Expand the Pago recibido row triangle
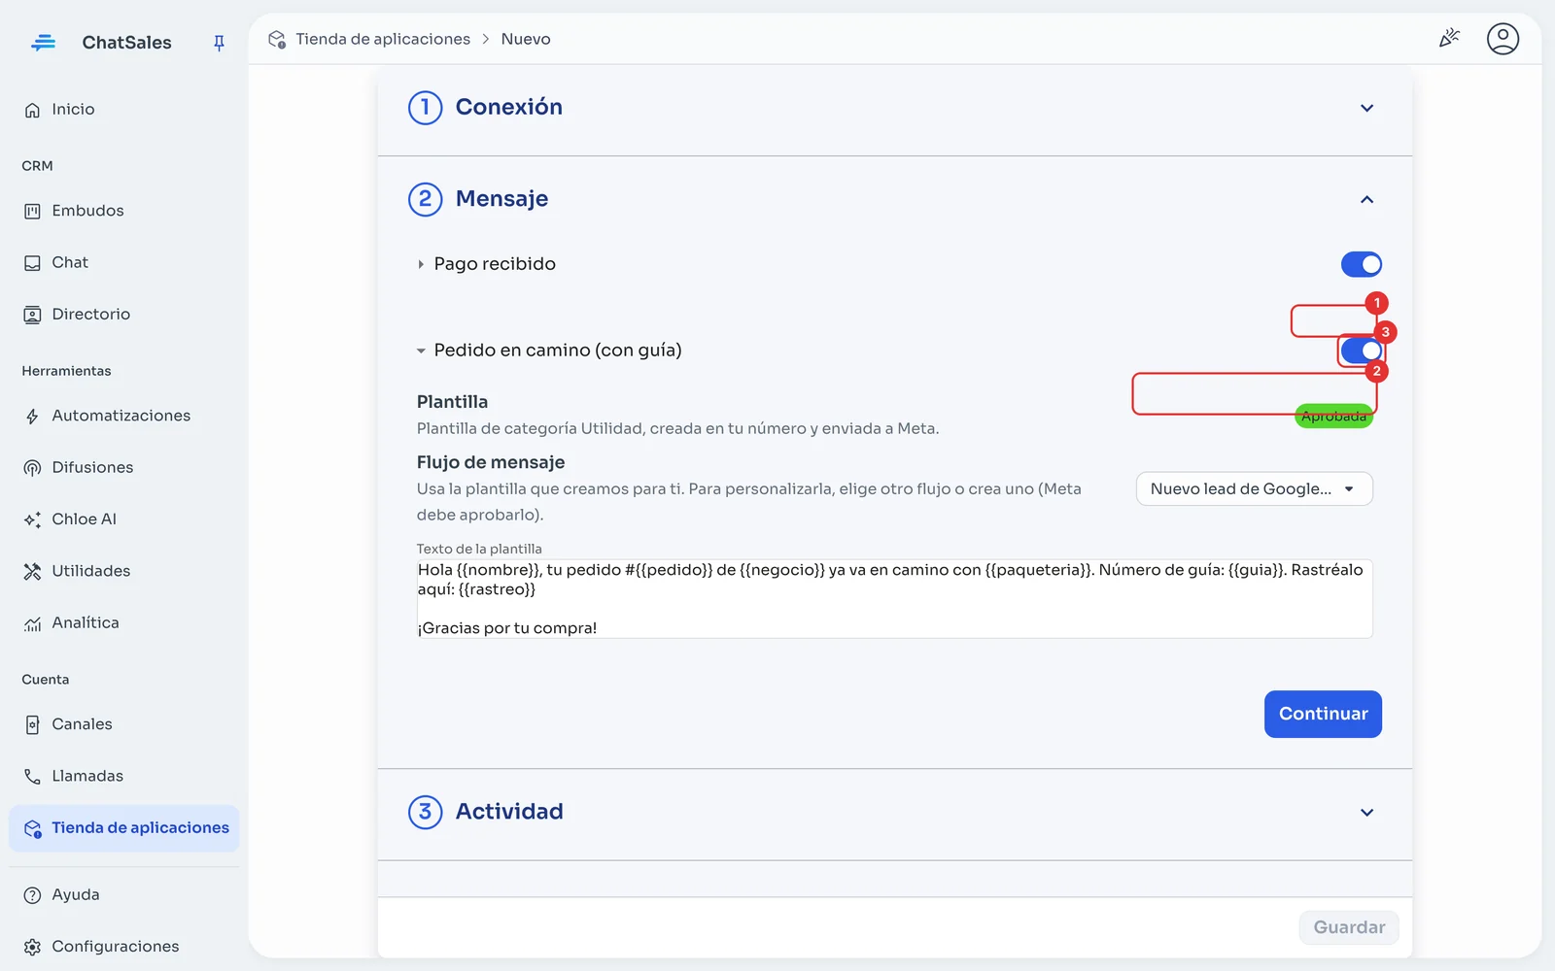 pyautogui.click(x=421, y=264)
